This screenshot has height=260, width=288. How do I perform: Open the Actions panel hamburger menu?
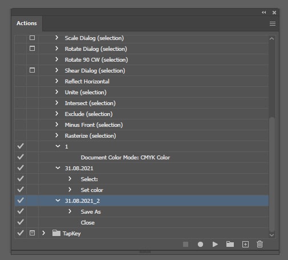click(273, 23)
